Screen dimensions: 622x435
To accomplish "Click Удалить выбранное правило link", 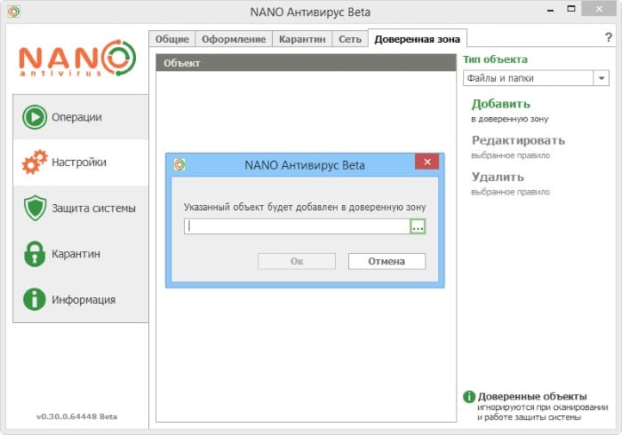I will [x=511, y=184].
